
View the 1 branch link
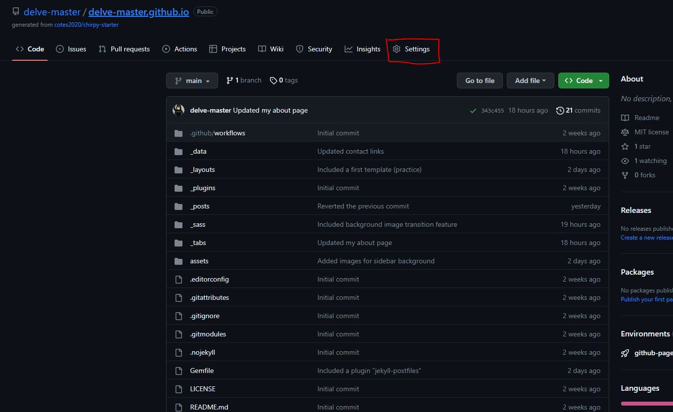(x=244, y=80)
